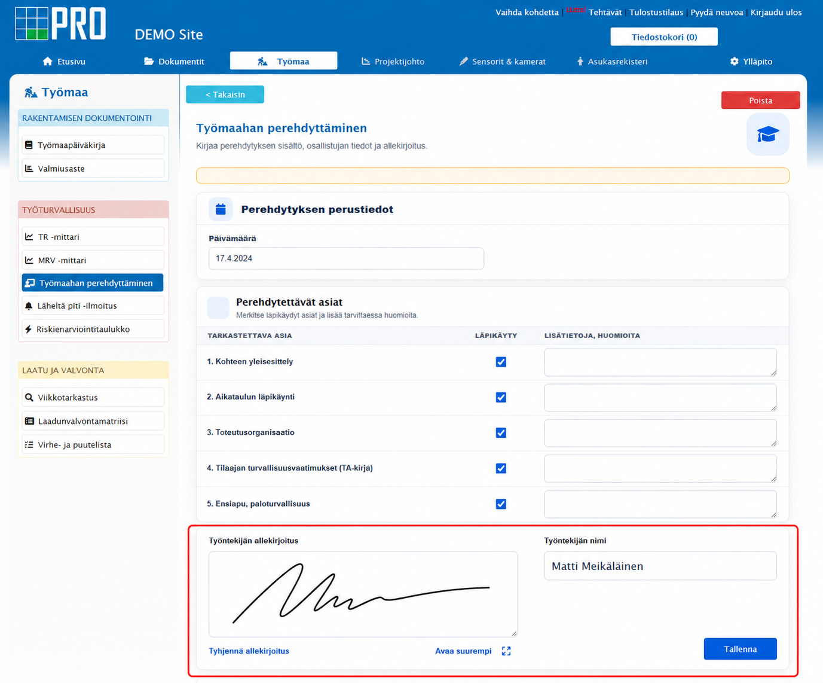The image size is (823, 683).
Task: Click the Laadunvalvontamatriisi table icon
Action: pos(29,421)
